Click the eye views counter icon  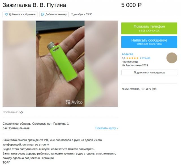coord(143,89)
